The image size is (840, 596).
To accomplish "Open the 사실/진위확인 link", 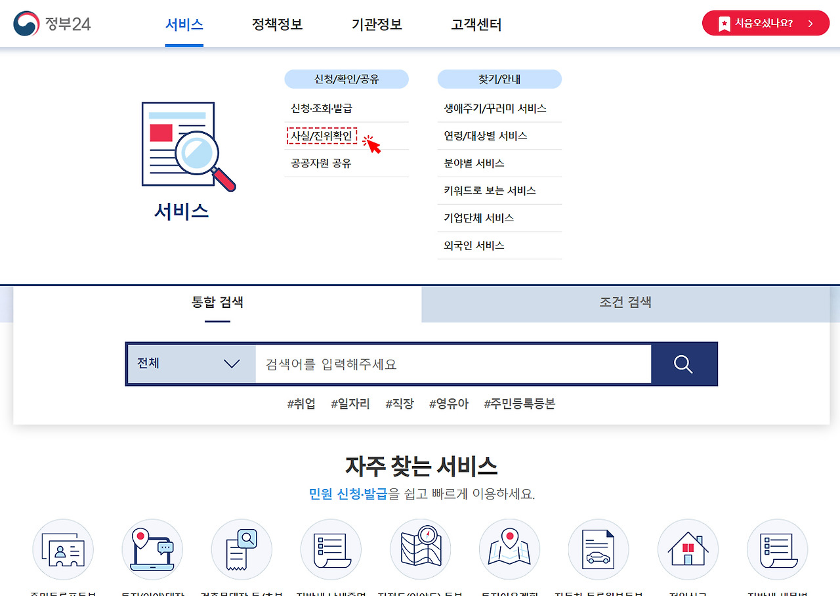I will click(322, 136).
